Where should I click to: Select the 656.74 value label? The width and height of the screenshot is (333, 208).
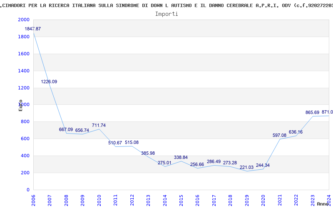click(x=82, y=130)
